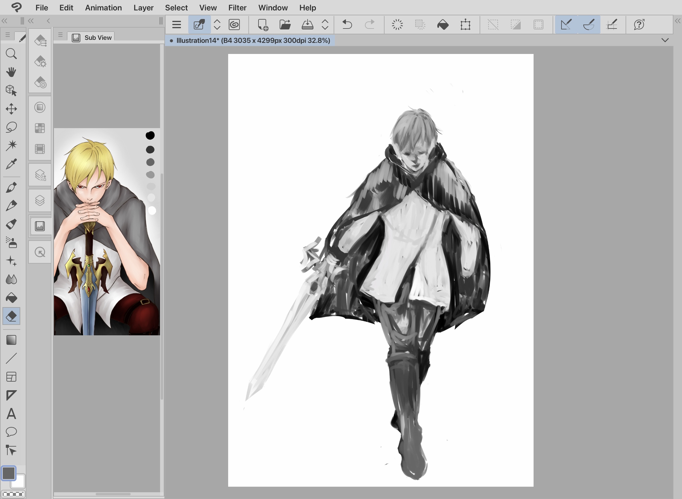Select the Zoom magnifier tool
The width and height of the screenshot is (682, 499).
point(11,54)
